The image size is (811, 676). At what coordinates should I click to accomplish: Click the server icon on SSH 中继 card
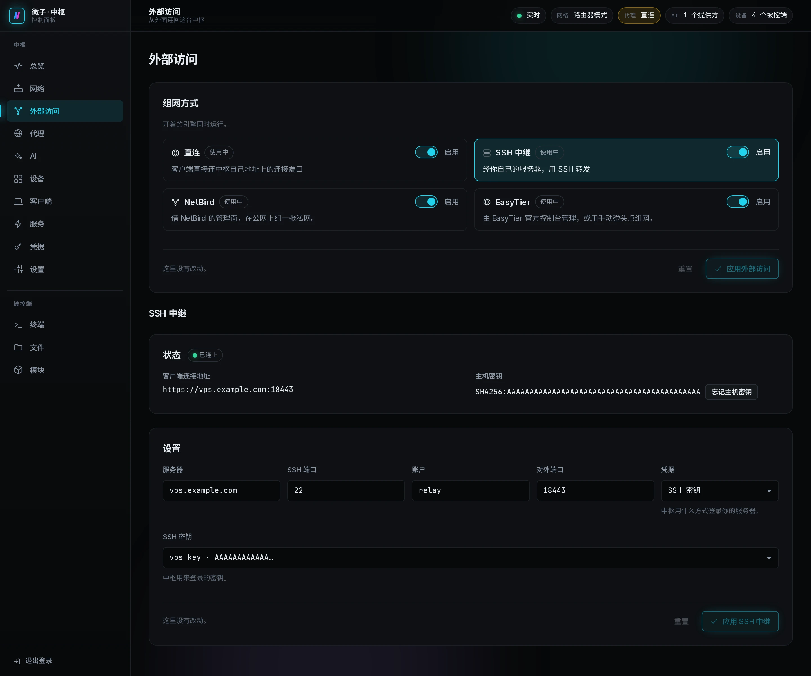(x=487, y=153)
